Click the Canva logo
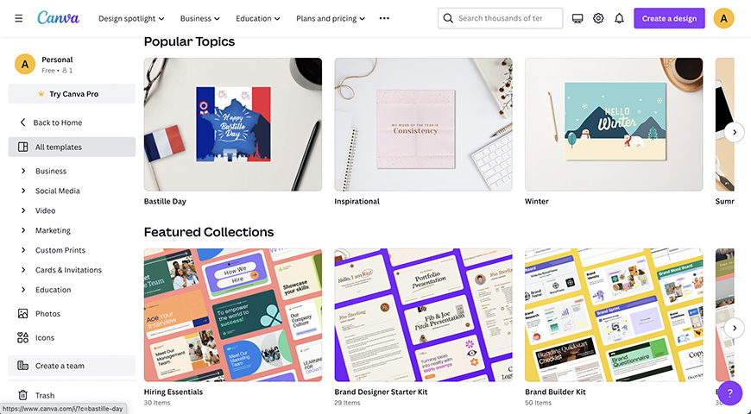 point(59,18)
